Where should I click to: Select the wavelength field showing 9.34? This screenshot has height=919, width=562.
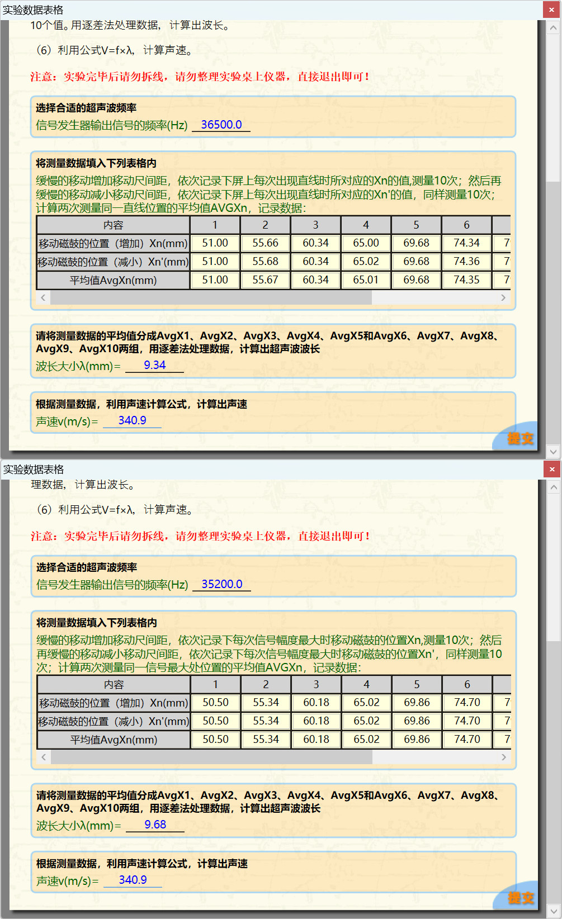coord(154,366)
